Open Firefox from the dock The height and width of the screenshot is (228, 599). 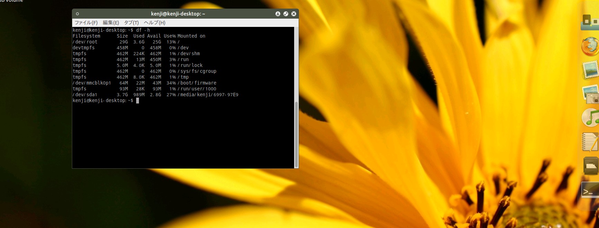[590, 47]
